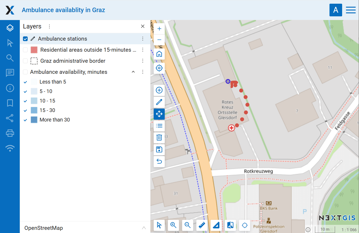Expand the OpenStreetMap basemap selector

coord(144,228)
